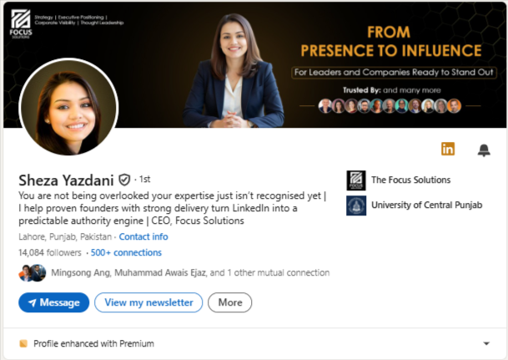Click the Sheza Yazdani profile name

(x=66, y=180)
